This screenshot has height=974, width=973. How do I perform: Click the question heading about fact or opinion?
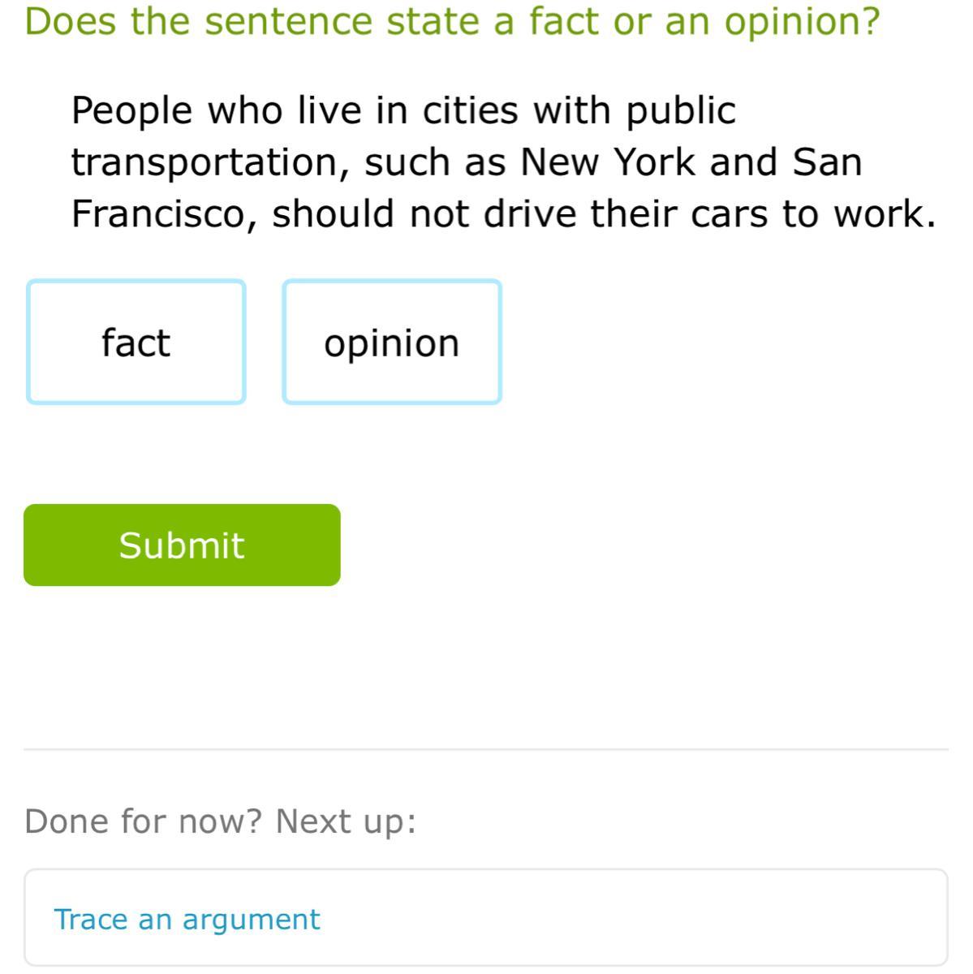(x=452, y=21)
